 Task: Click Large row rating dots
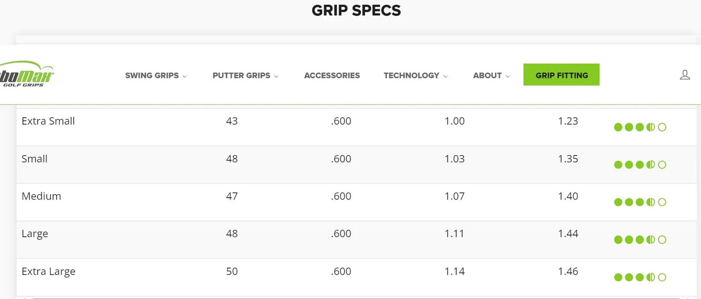640,240
